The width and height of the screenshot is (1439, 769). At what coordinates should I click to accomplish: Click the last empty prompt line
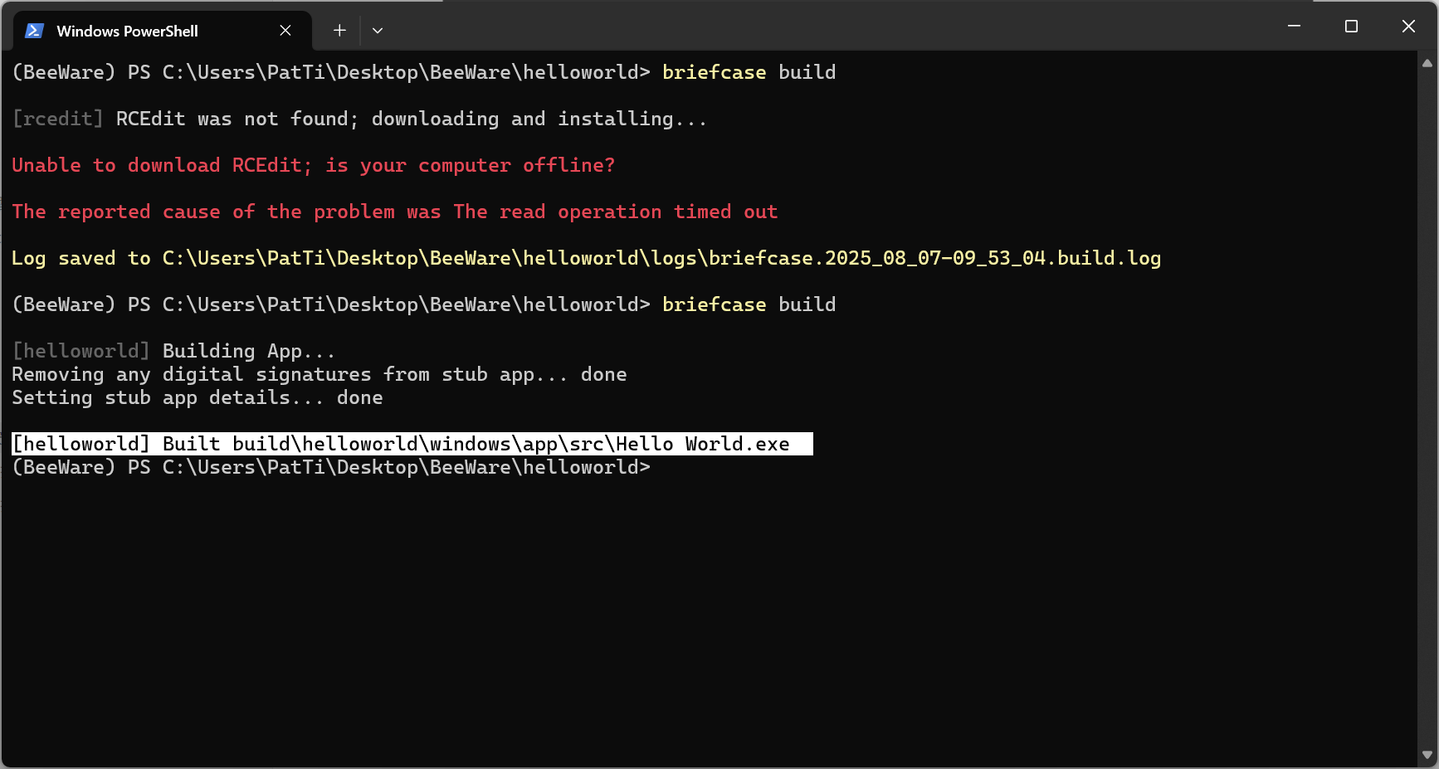point(331,467)
